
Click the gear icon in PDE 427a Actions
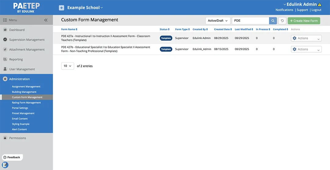click(295, 38)
